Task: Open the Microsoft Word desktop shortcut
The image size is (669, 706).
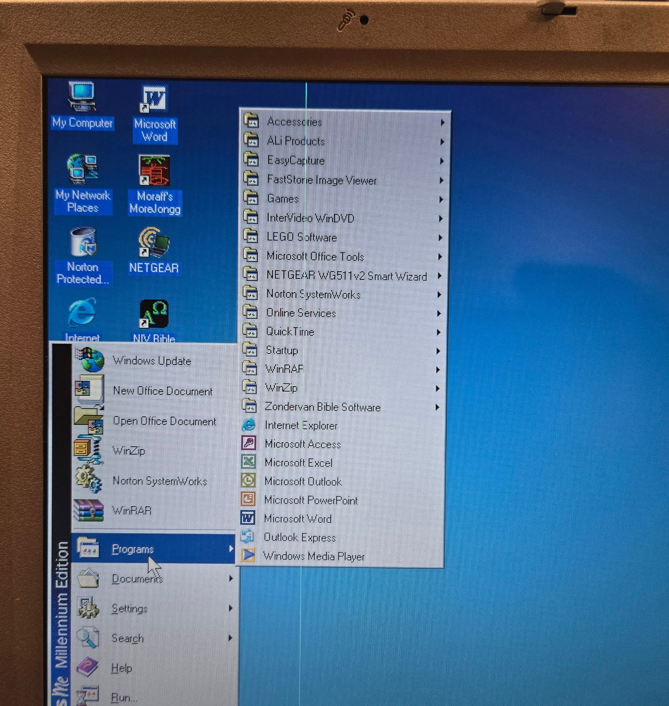Action: (x=154, y=114)
